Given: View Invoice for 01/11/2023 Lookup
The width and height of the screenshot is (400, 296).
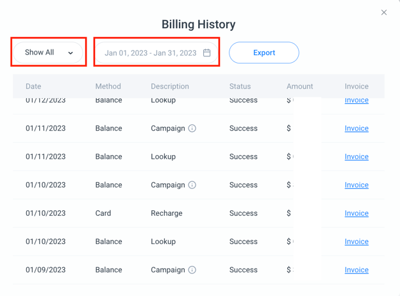Looking at the screenshot, I should 356,156.
